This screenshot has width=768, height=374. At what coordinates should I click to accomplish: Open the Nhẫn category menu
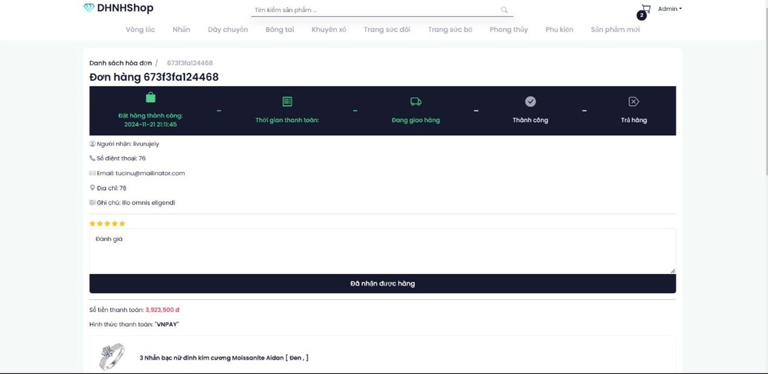[181, 29]
